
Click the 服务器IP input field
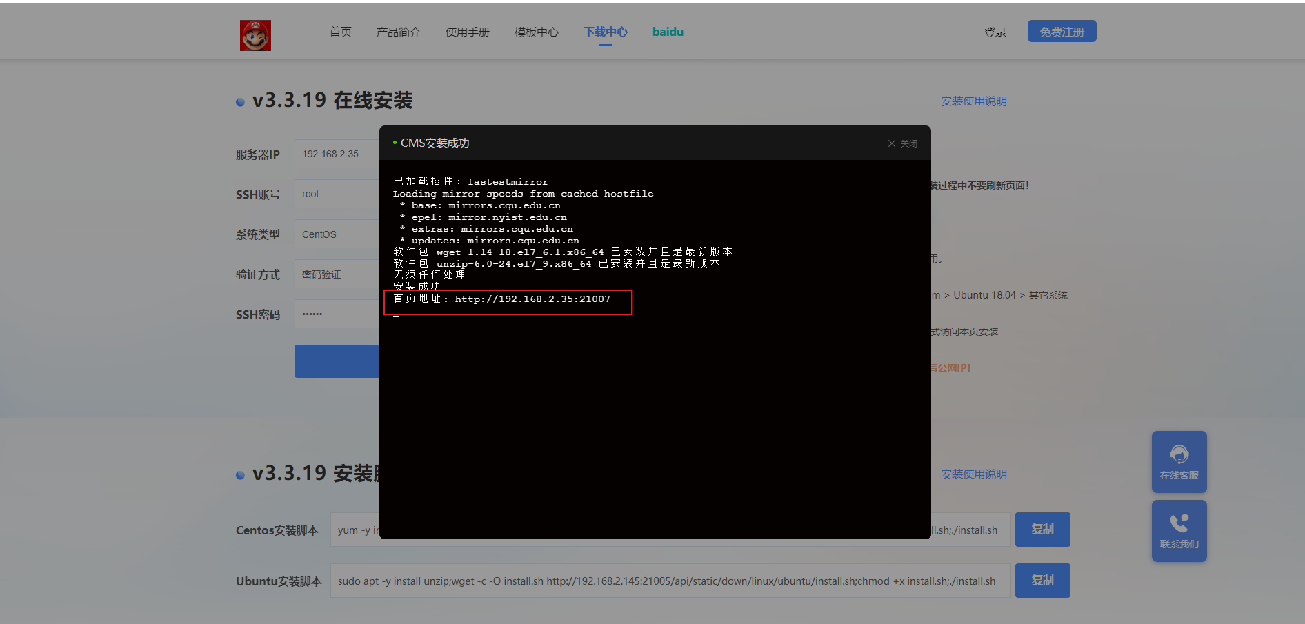pyautogui.click(x=337, y=154)
